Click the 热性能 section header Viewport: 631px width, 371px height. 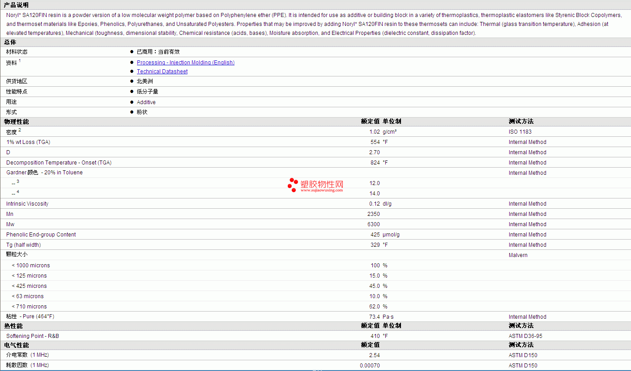coord(13,326)
